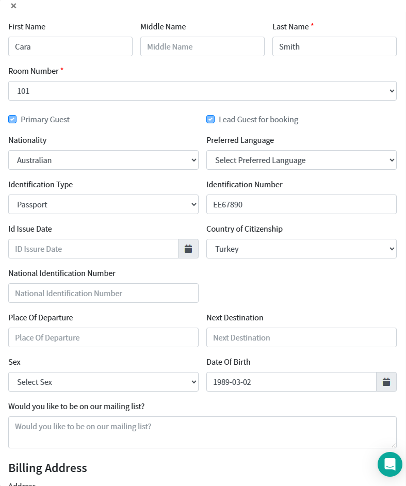Close the guest form with X icon
Image resolution: width=406 pixels, height=486 pixels.
(13, 6)
